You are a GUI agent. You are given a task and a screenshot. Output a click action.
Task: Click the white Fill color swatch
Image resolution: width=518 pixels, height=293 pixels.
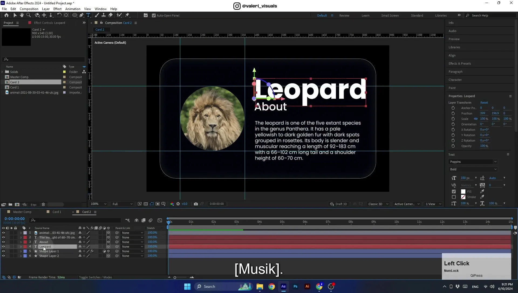(x=463, y=191)
